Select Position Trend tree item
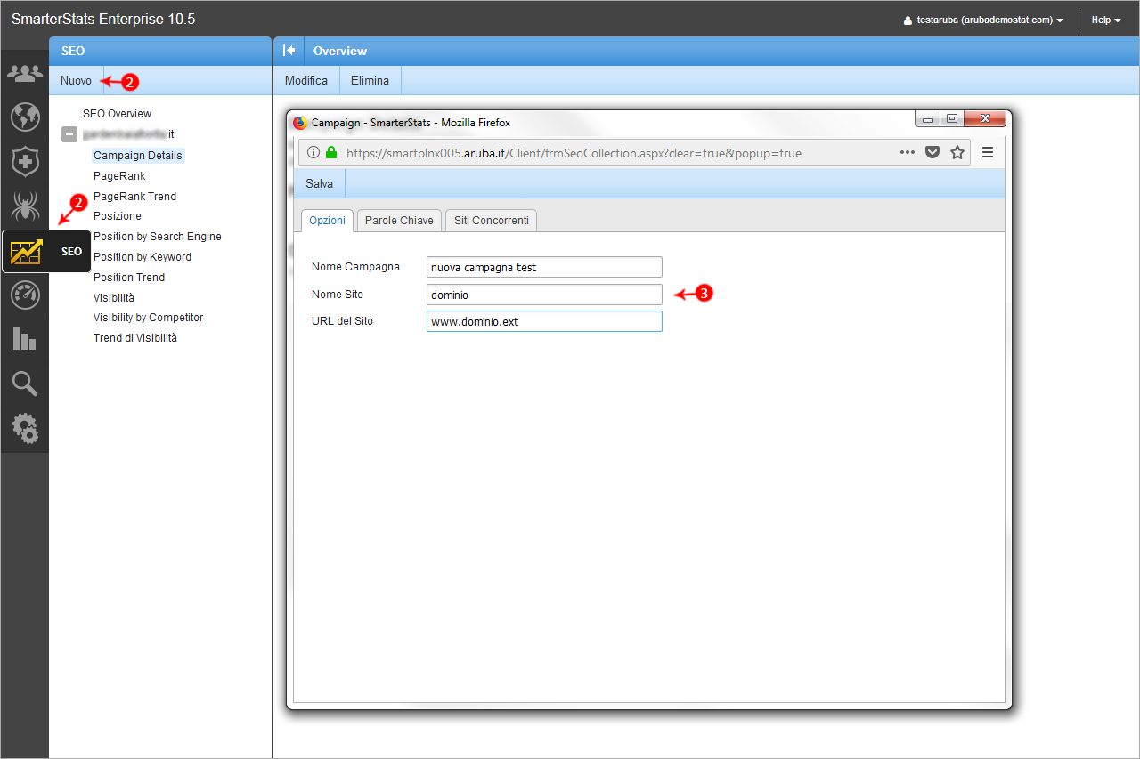 pos(129,278)
